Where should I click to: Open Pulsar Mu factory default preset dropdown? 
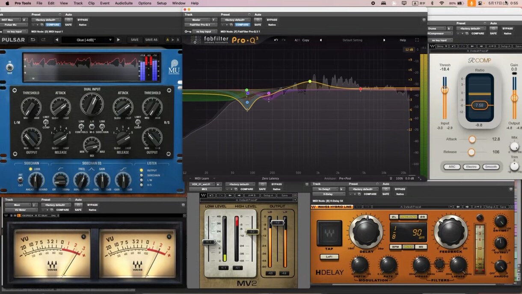47,20
